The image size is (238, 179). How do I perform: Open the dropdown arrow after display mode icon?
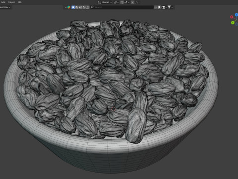click(x=166, y=7)
